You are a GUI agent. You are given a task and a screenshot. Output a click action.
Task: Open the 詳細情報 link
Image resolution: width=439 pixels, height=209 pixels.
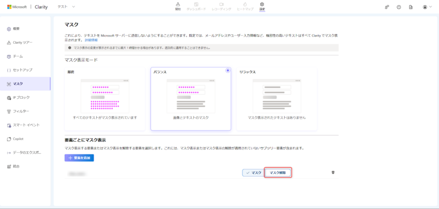coord(91,40)
